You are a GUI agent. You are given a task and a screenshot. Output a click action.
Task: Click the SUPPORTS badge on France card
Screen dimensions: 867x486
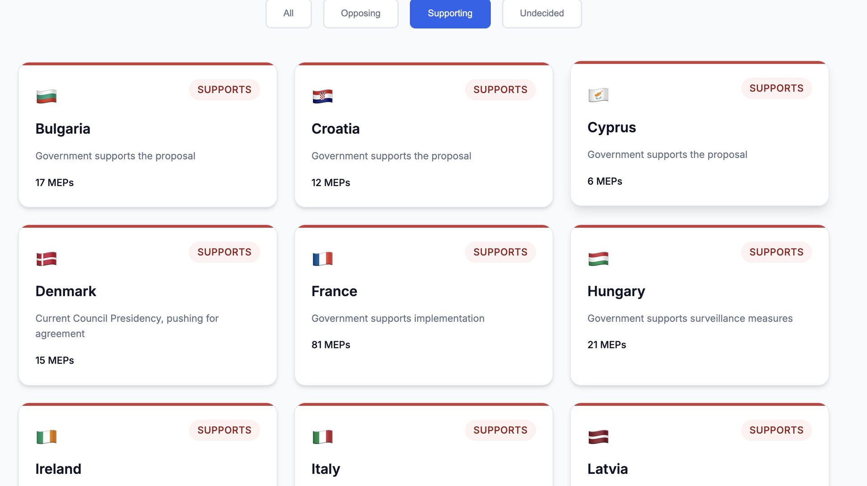500,252
